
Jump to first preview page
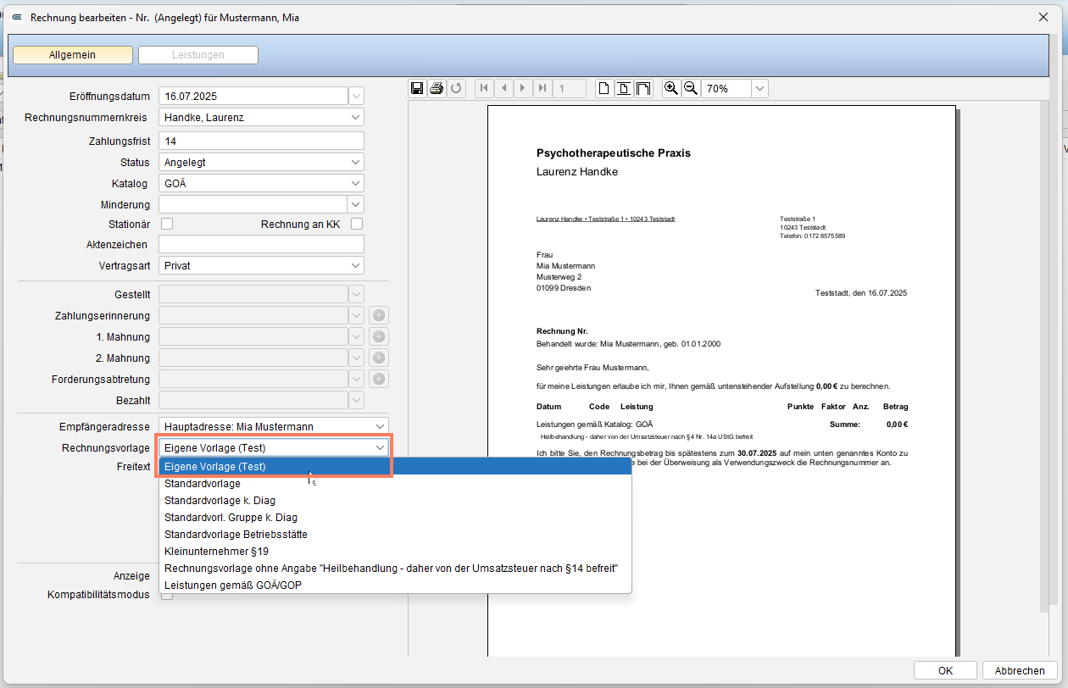(484, 88)
